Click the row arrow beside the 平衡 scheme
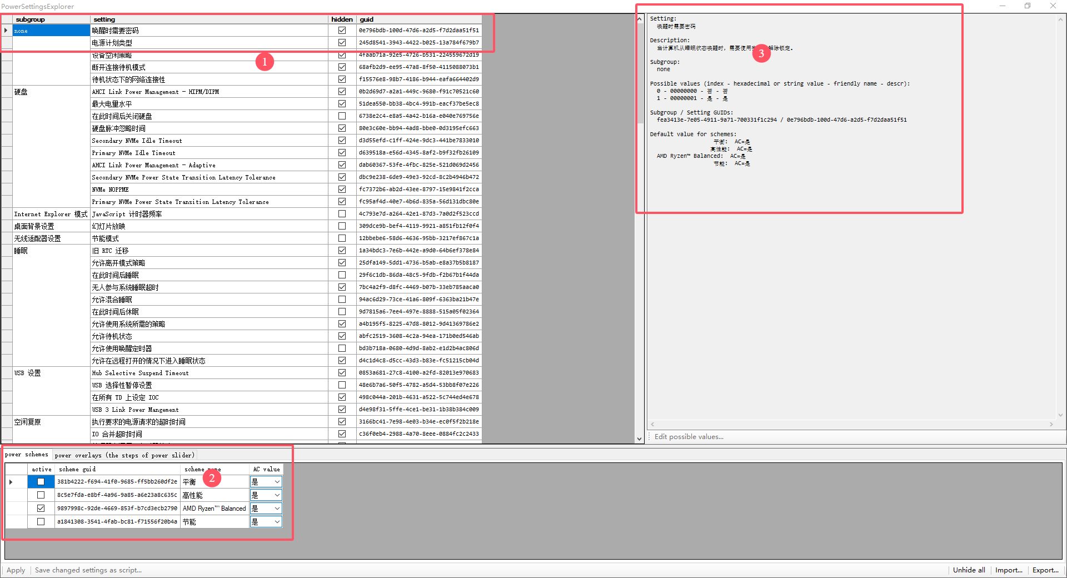 click(11, 482)
